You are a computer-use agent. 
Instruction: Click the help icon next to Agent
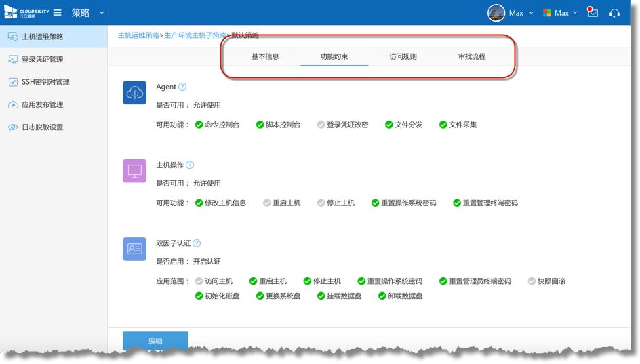point(182,87)
